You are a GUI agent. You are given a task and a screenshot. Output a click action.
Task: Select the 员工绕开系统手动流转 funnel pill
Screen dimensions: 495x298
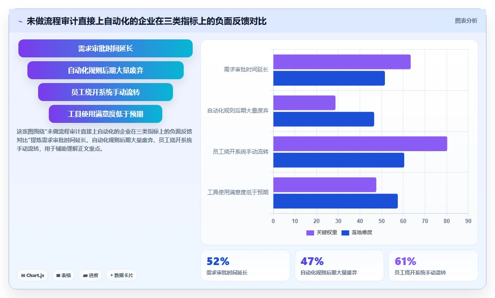[x=105, y=92]
